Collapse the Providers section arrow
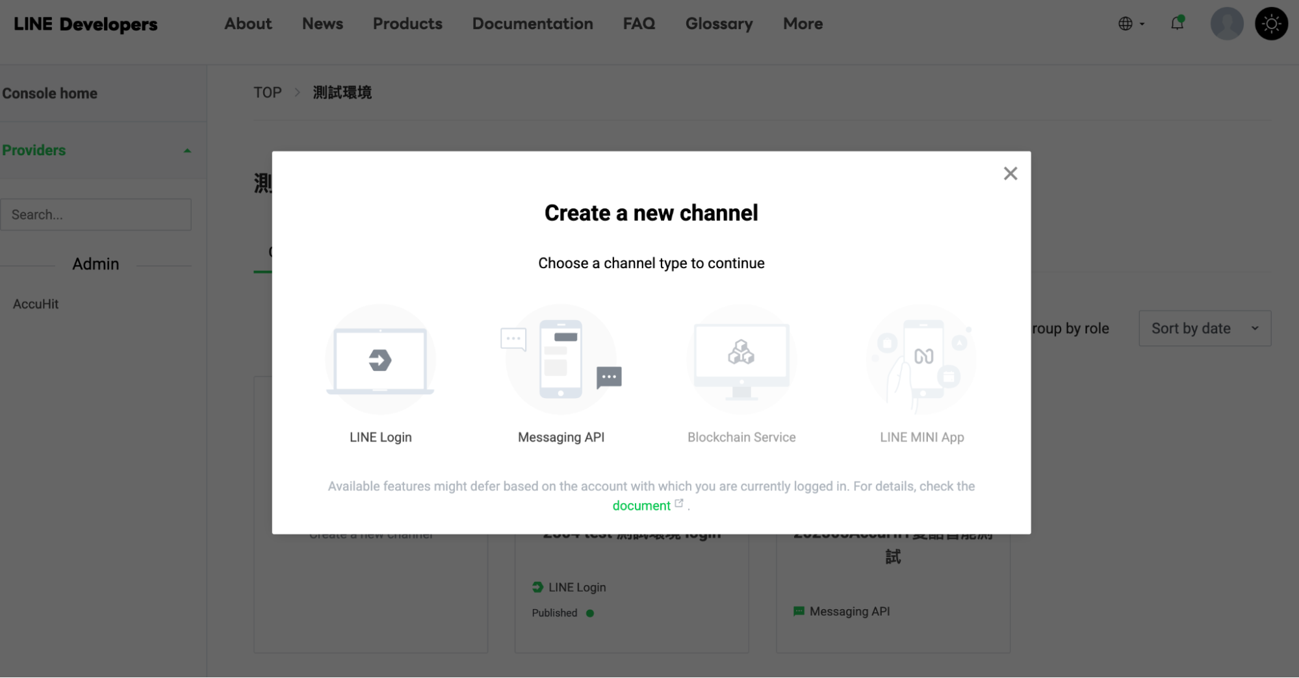This screenshot has width=1299, height=678. (x=187, y=151)
